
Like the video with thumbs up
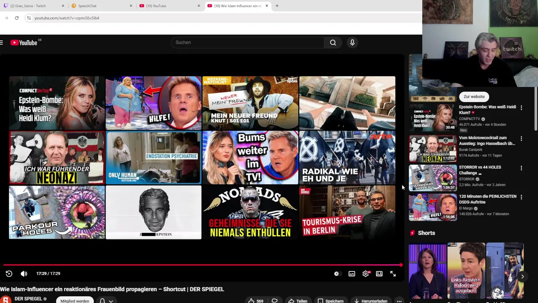coord(256,301)
